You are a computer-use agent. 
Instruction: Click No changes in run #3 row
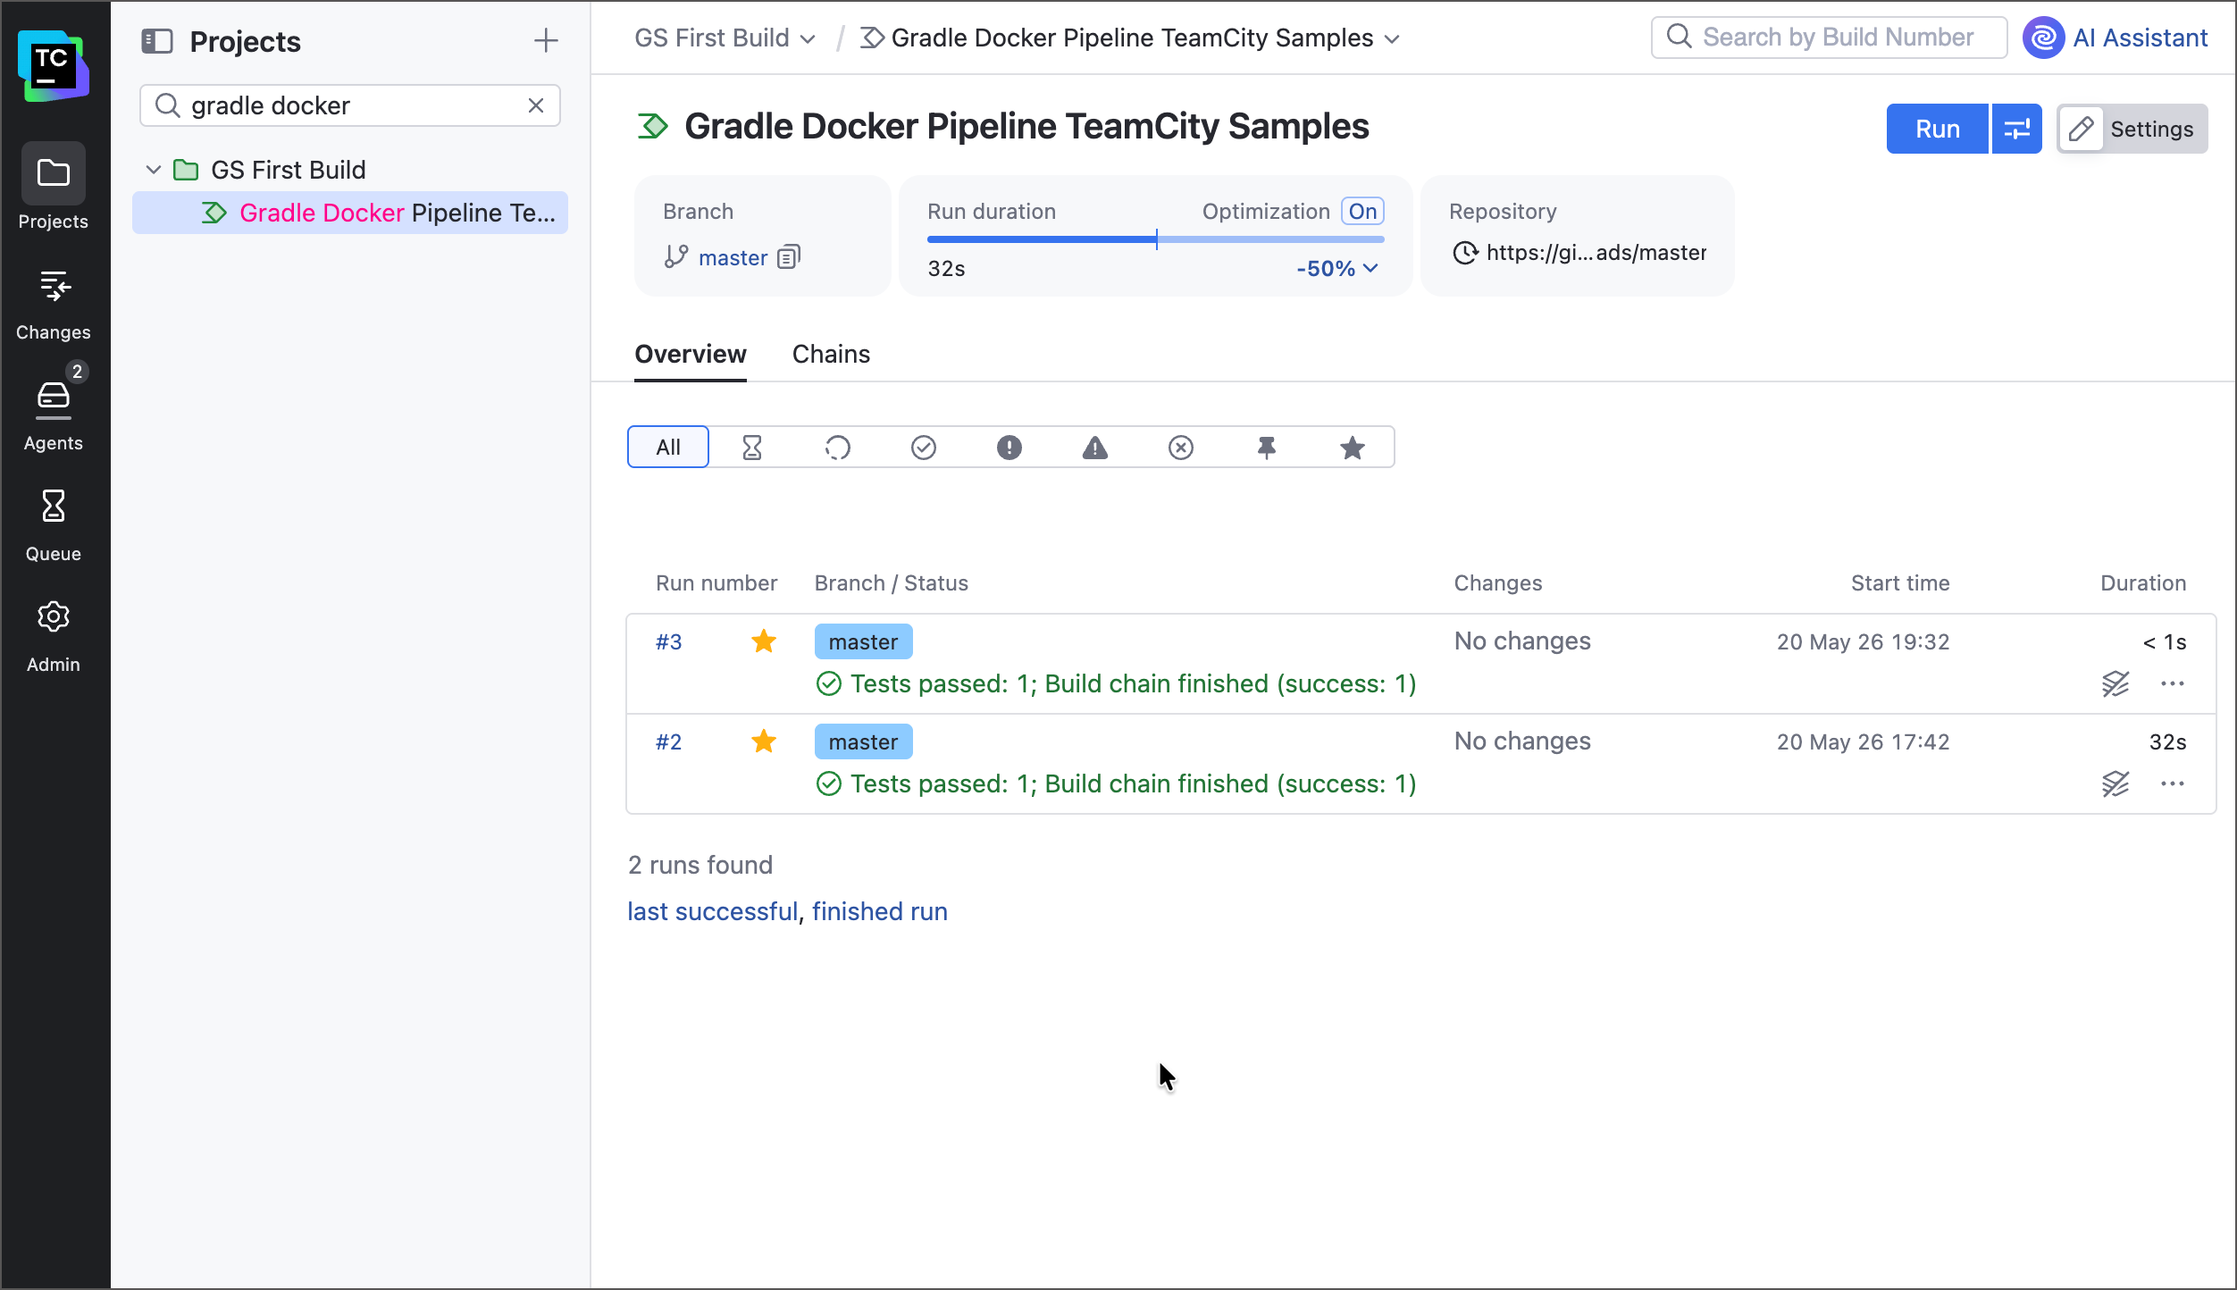click(1522, 641)
